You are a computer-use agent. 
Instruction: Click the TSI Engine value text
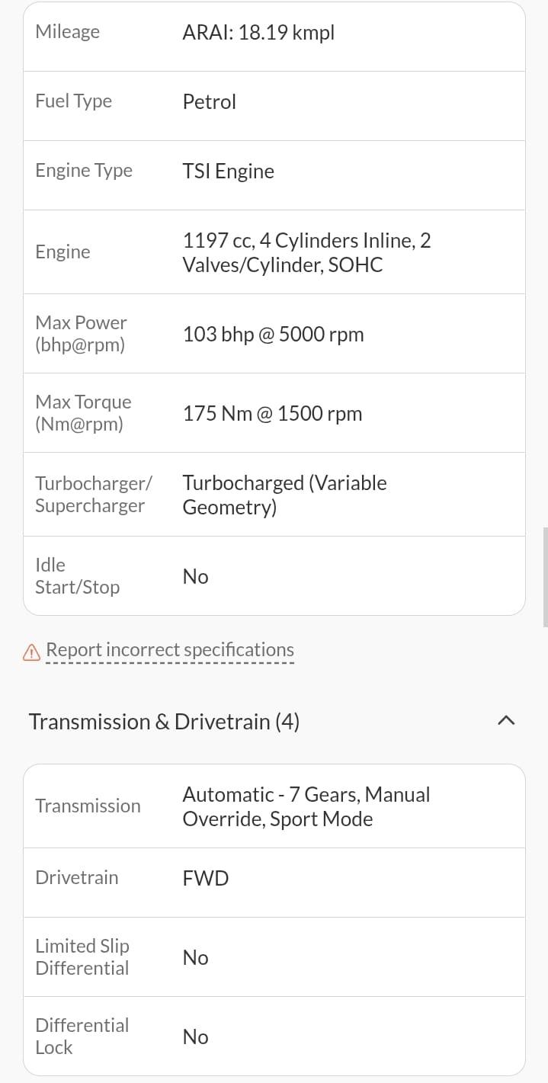pos(228,171)
